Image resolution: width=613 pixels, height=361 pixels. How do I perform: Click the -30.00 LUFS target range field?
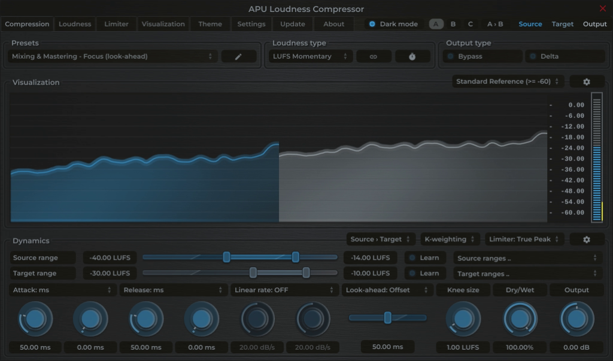[x=110, y=273]
